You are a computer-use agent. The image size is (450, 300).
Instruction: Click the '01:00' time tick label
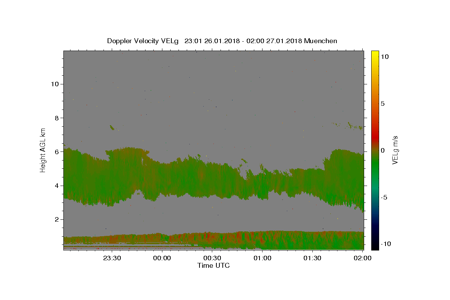pos(262,258)
